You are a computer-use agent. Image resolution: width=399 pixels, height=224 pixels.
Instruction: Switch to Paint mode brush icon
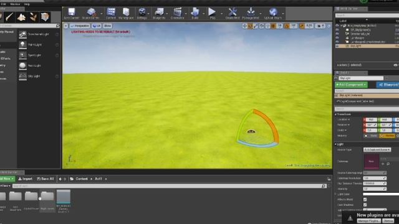pyautogui.click(x=9, y=17)
